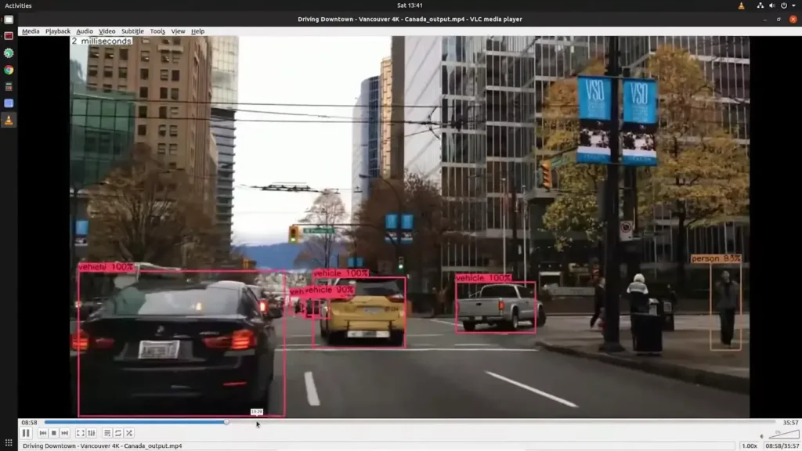Stop playback with the stop button

point(54,433)
